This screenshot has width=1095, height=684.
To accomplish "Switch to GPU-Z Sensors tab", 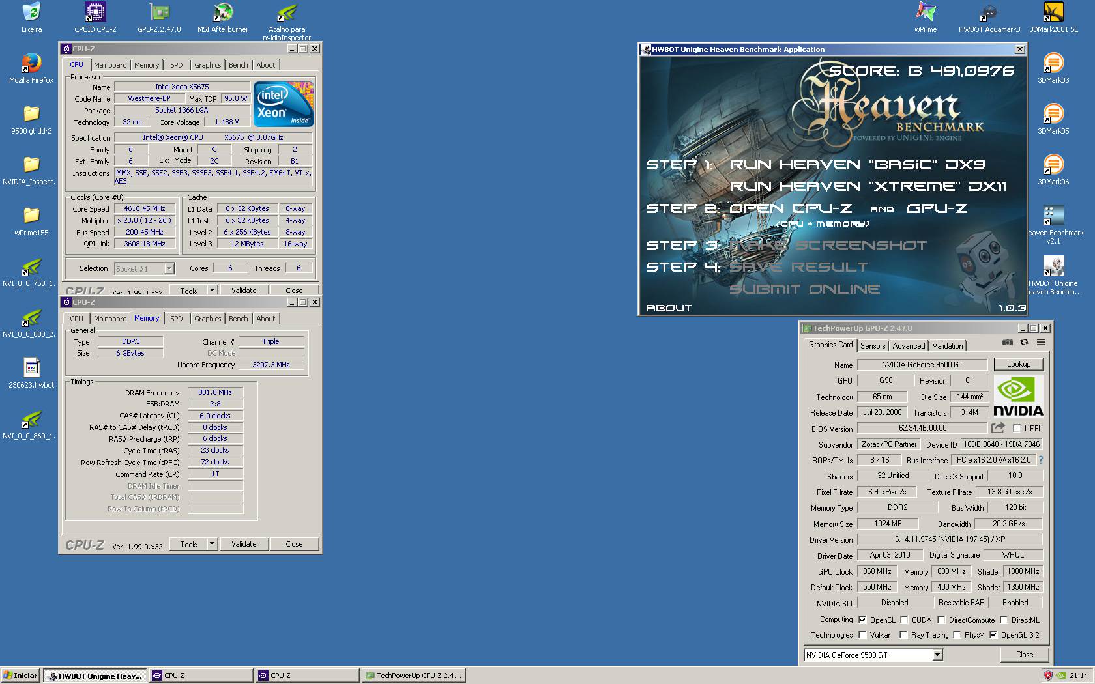I will tap(872, 346).
